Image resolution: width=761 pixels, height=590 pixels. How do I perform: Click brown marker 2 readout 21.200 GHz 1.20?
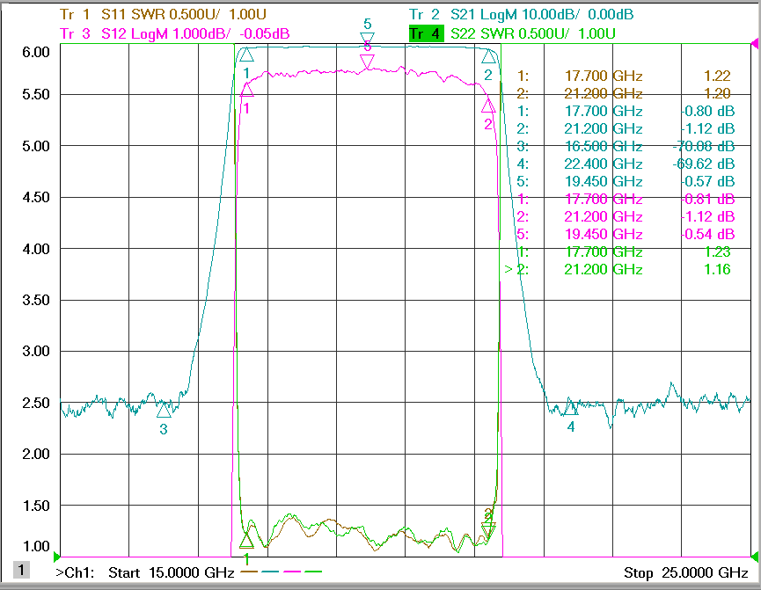624,93
